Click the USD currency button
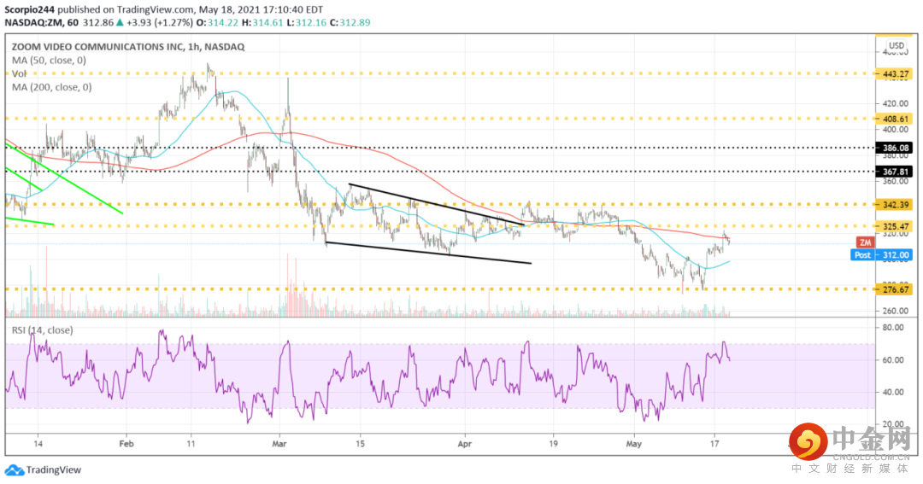Screen dimensions: 923x484 (897, 45)
